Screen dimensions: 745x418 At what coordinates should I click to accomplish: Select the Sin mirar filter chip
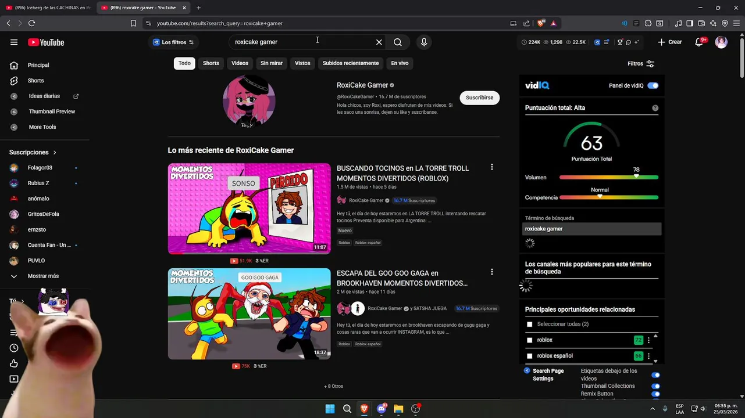click(x=272, y=63)
